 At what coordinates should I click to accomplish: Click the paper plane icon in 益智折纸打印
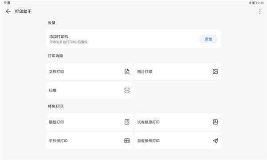coord(215,140)
